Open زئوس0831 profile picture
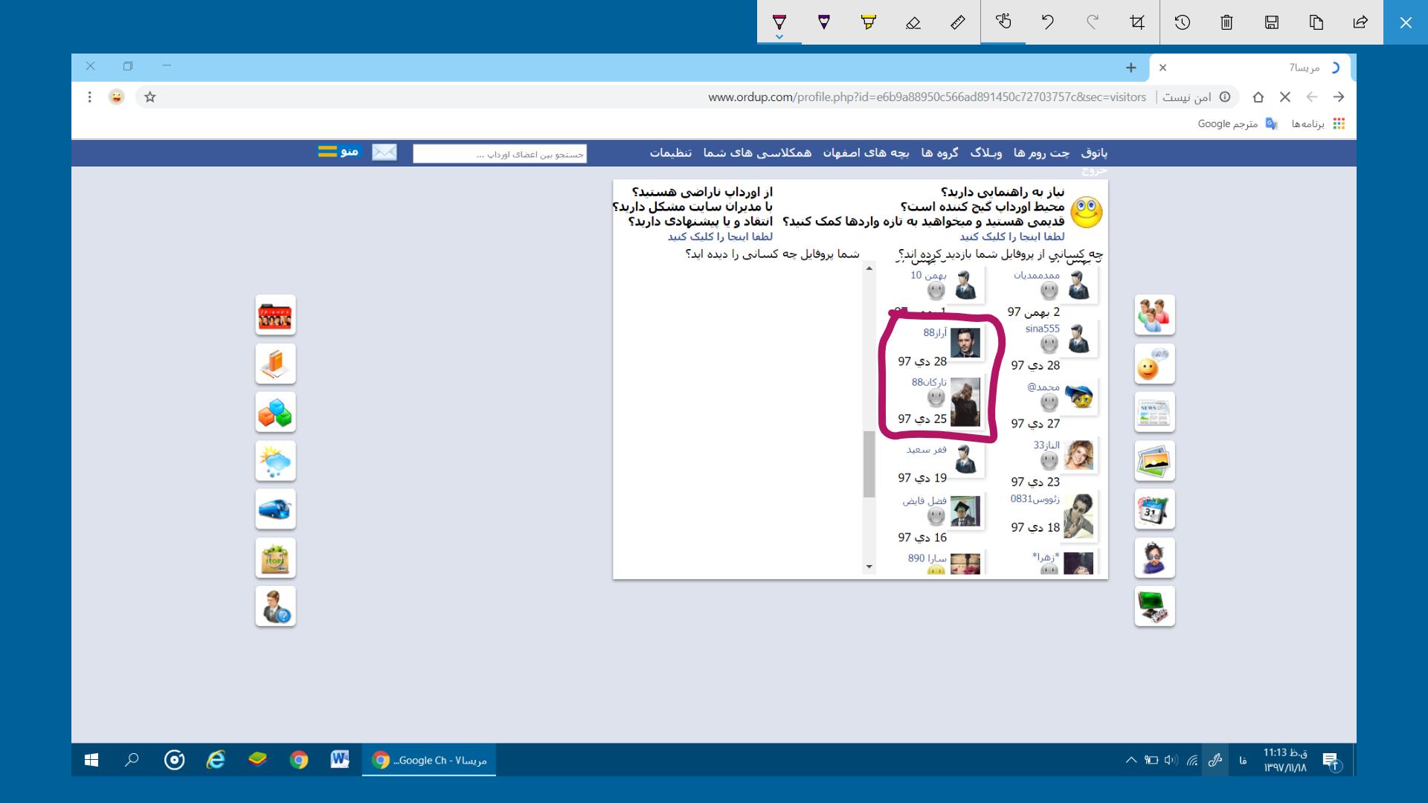The image size is (1428, 803). [x=1078, y=515]
